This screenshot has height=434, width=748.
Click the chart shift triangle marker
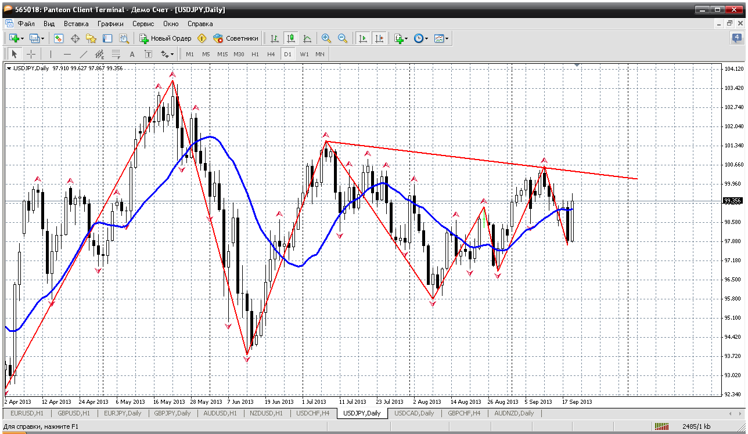coord(577,65)
